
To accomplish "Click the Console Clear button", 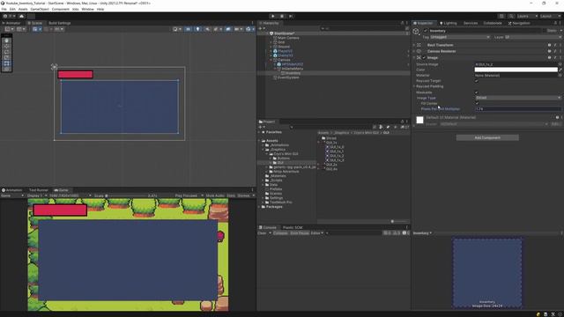I will [263, 233].
